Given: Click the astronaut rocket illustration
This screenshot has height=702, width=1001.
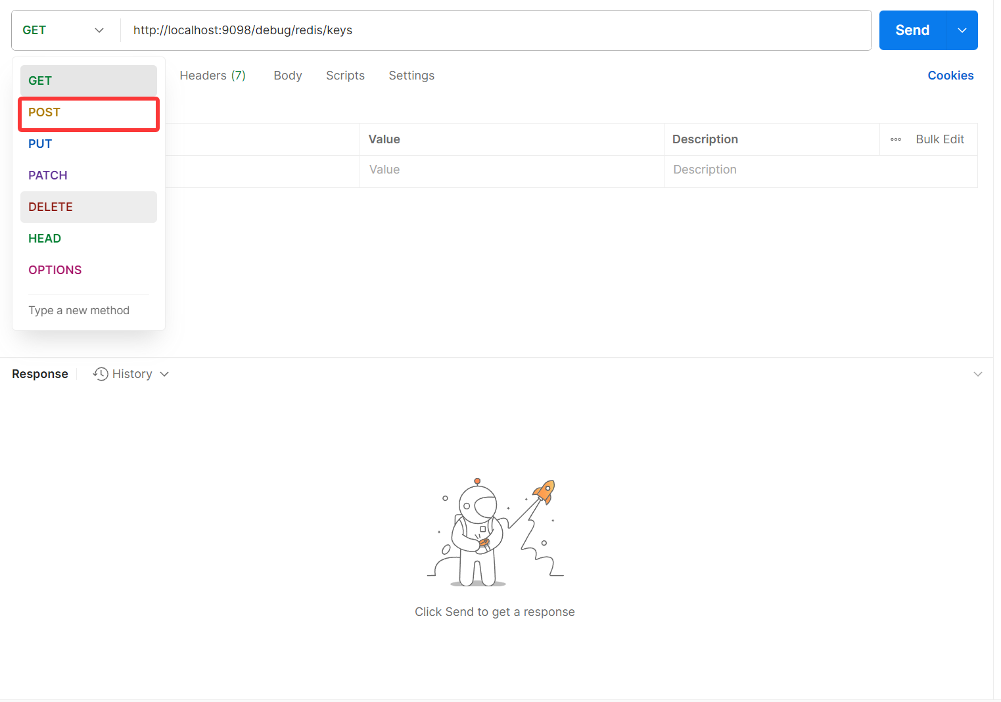Looking at the screenshot, I should (496, 532).
